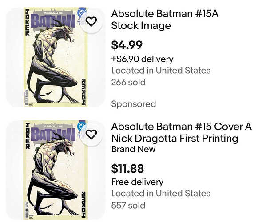Click the "+$6.90 delivery" shipping text
Image resolution: width=278 pixels, height=222 pixels.
coord(142,59)
